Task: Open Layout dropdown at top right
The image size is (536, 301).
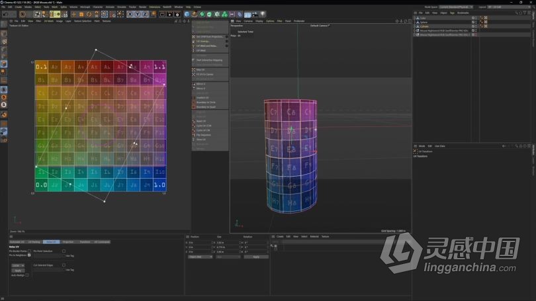Action: [x=510, y=7]
